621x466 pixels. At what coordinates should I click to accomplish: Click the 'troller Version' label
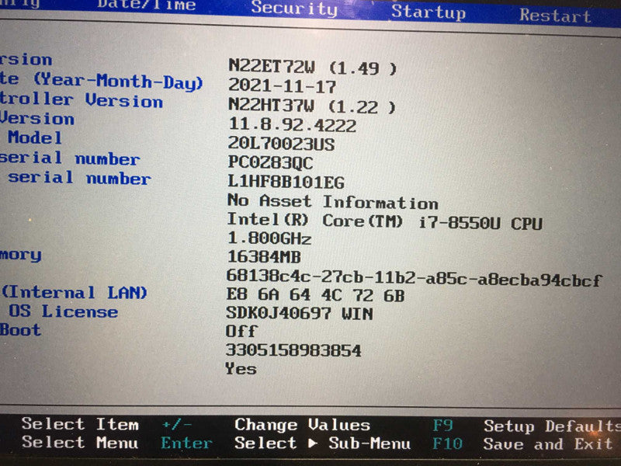click(82, 100)
